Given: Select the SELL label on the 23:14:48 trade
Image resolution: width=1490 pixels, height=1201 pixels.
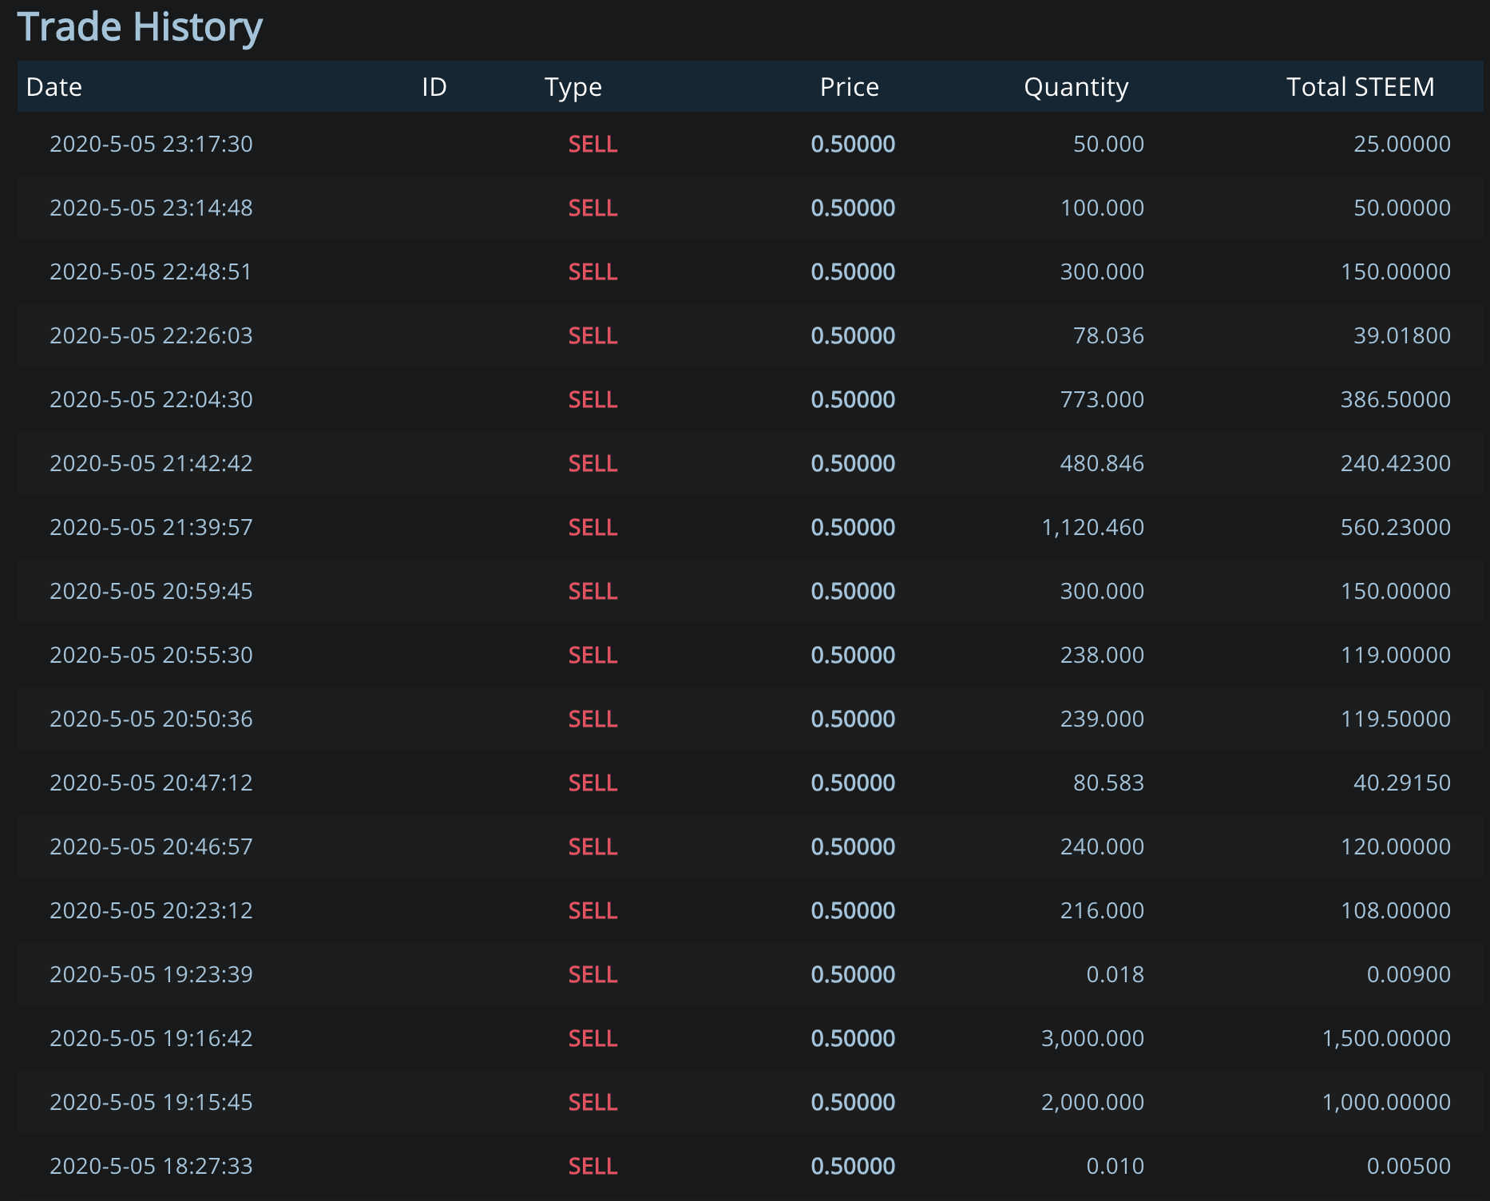Looking at the screenshot, I should coord(592,208).
